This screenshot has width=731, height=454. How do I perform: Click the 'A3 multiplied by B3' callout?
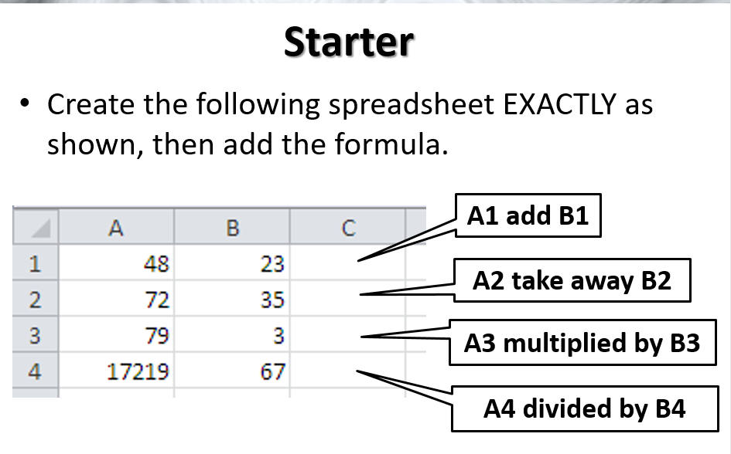[581, 342]
